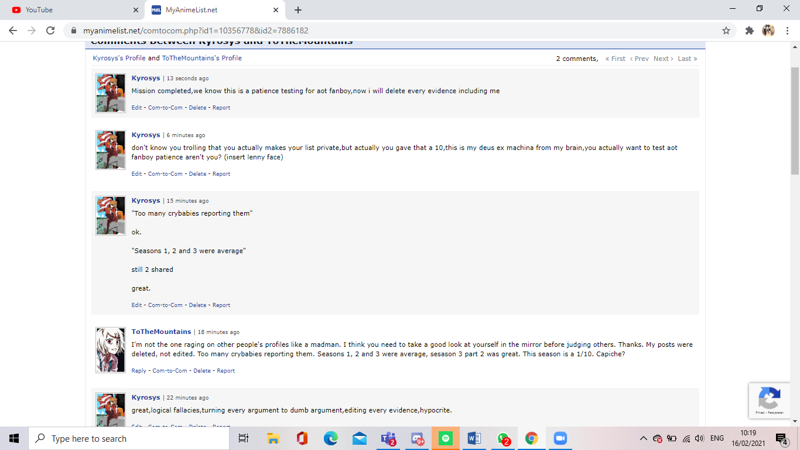
Task: Open the Windows Start menu
Action: click(14, 438)
